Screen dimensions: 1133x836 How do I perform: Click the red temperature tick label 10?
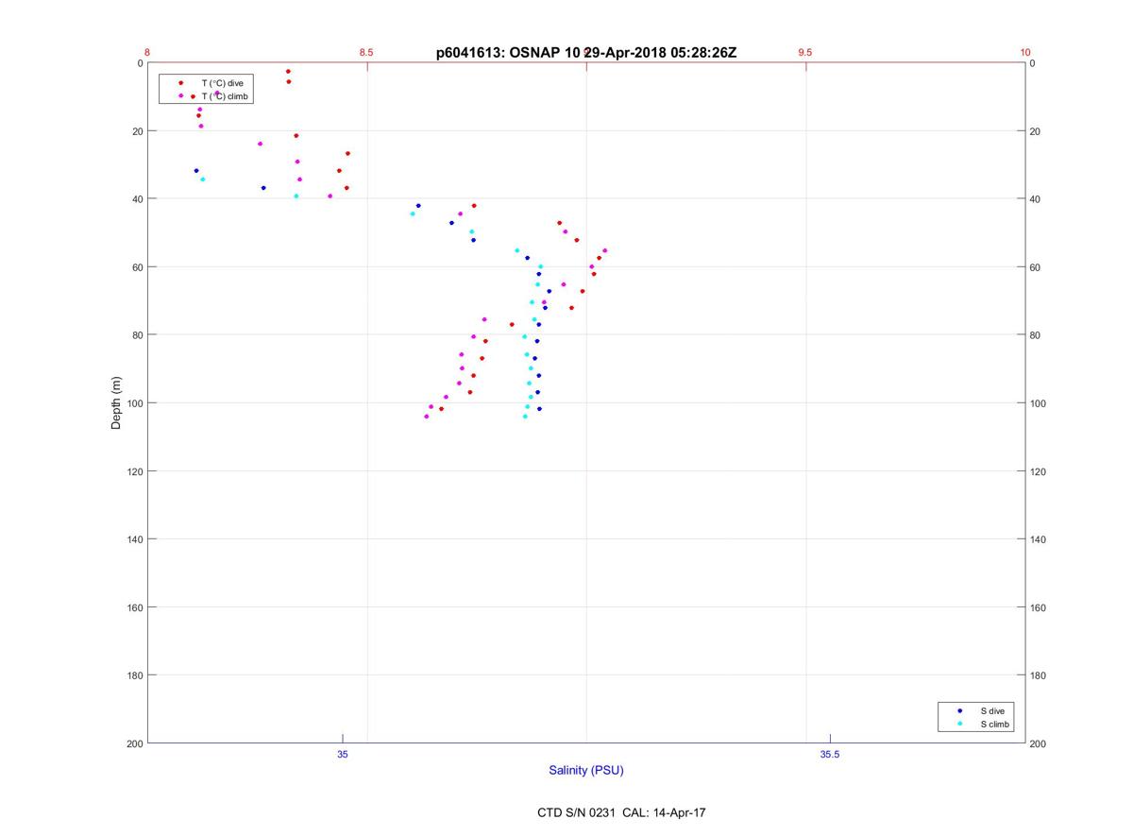pyautogui.click(x=1025, y=53)
